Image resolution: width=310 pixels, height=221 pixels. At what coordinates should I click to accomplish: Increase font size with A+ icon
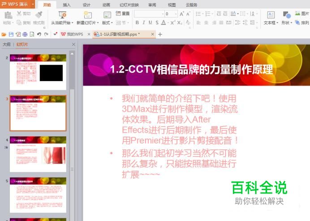(181, 14)
